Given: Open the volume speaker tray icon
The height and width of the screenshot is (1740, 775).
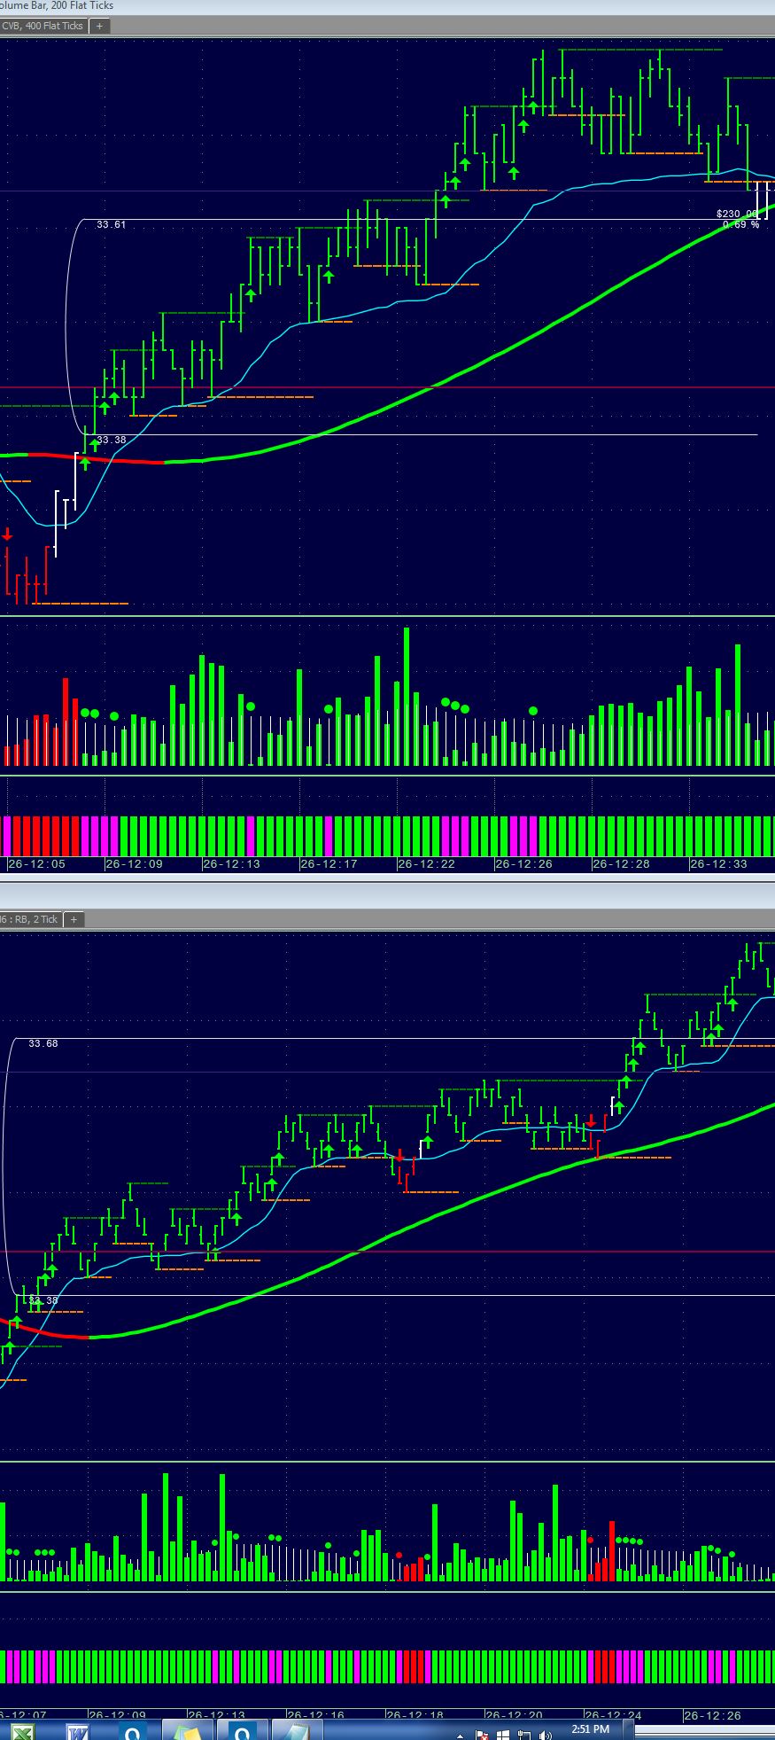Looking at the screenshot, I should [544, 1734].
